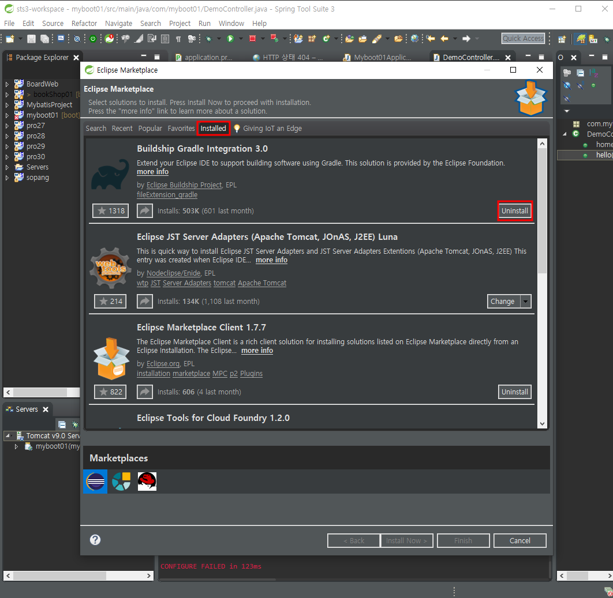Click more info link for Buildship Gradle

point(152,172)
